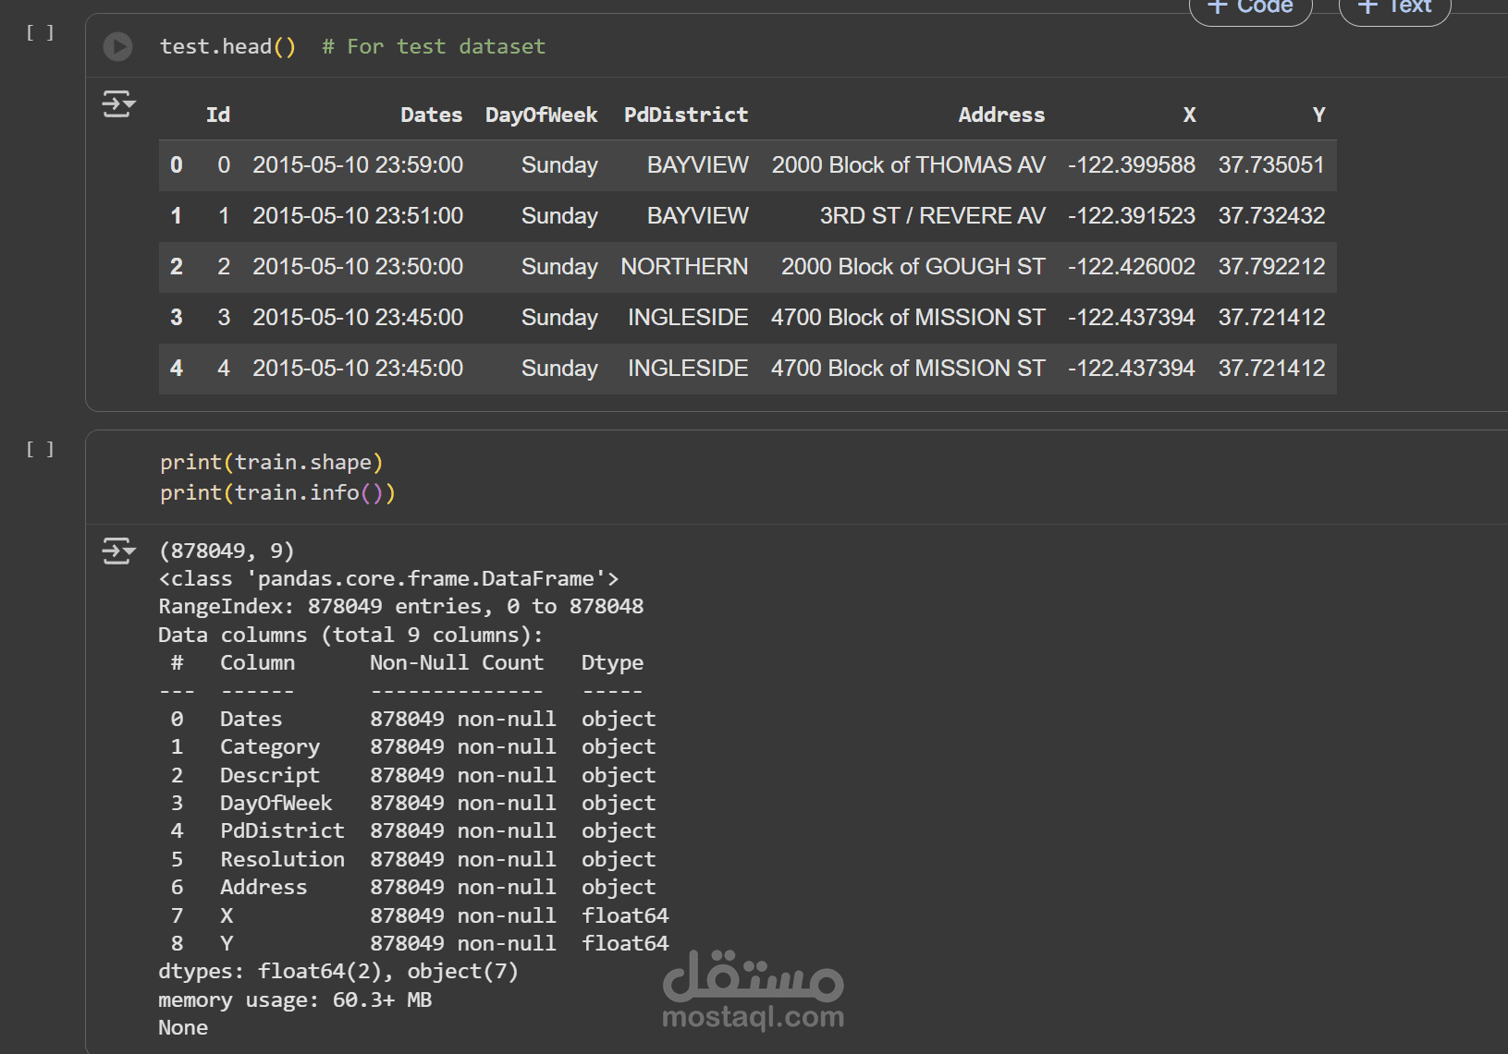Click the print(train.shape) code line
Image resolution: width=1508 pixels, height=1054 pixels.
[271, 463]
